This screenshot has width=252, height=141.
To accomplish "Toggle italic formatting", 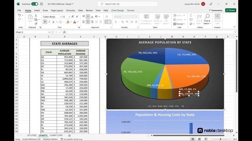I will pyautogui.click(x=49, y=22).
